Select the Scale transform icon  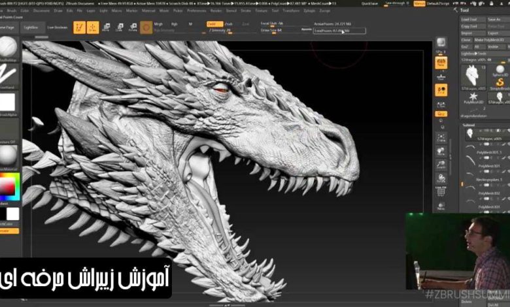(x=120, y=27)
